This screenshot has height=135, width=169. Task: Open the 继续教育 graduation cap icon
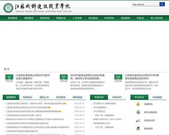(138, 129)
